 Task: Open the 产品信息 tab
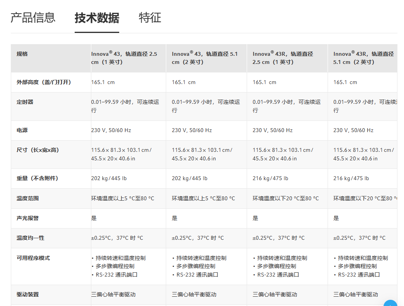coord(33,18)
